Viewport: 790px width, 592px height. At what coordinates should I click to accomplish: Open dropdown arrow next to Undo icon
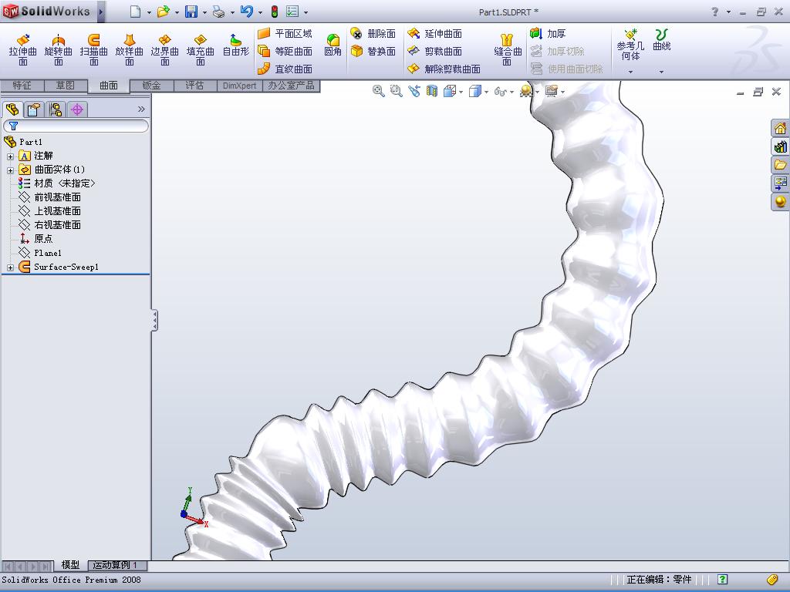click(260, 12)
